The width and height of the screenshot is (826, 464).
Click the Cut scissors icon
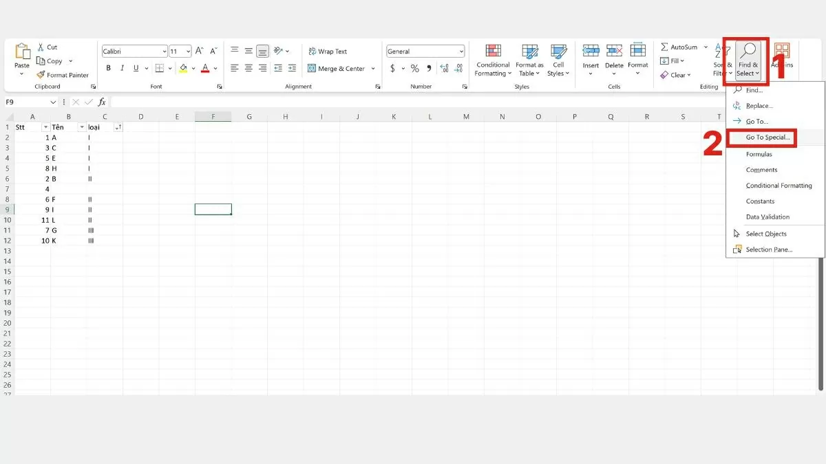41,47
